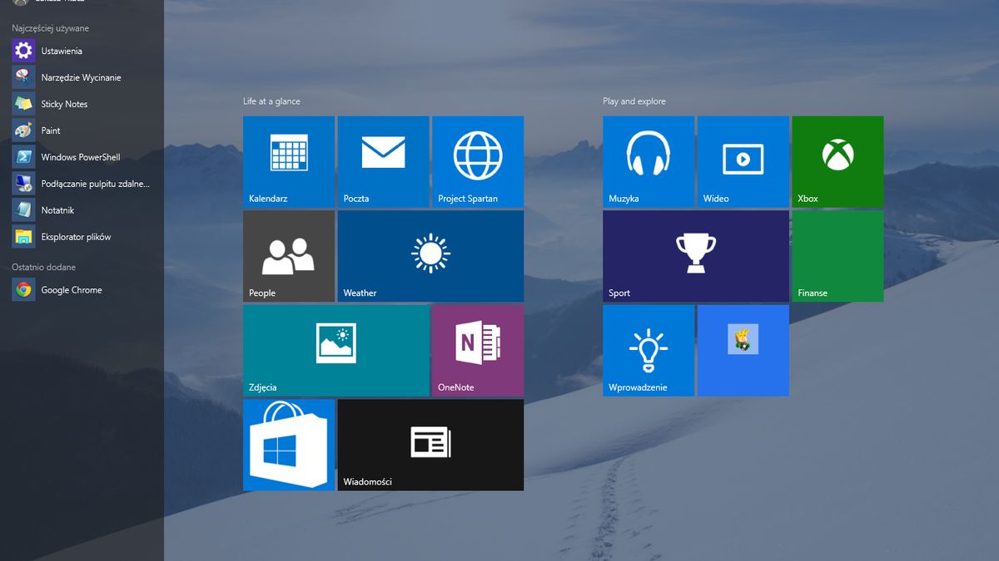The width and height of the screenshot is (999, 561).
Task: Open the Weather tile
Action: point(430,256)
